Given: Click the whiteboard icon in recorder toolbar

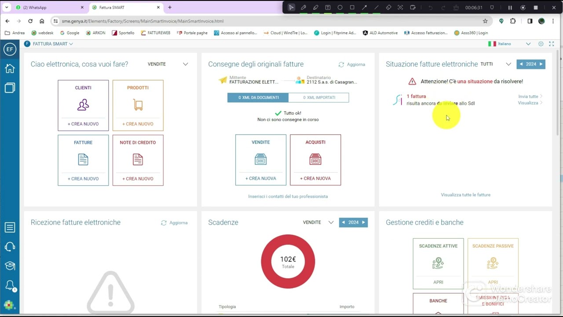Looking at the screenshot, I should (x=413, y=7).
